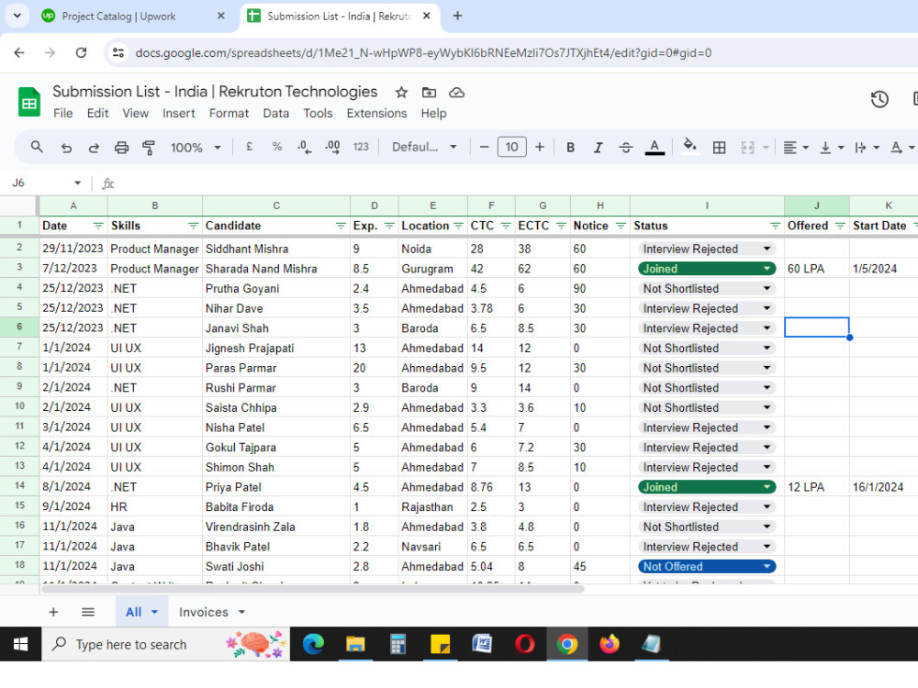Open Firefox from taskbar
Screen dimensions: 918x688
(x=610, y=644)
